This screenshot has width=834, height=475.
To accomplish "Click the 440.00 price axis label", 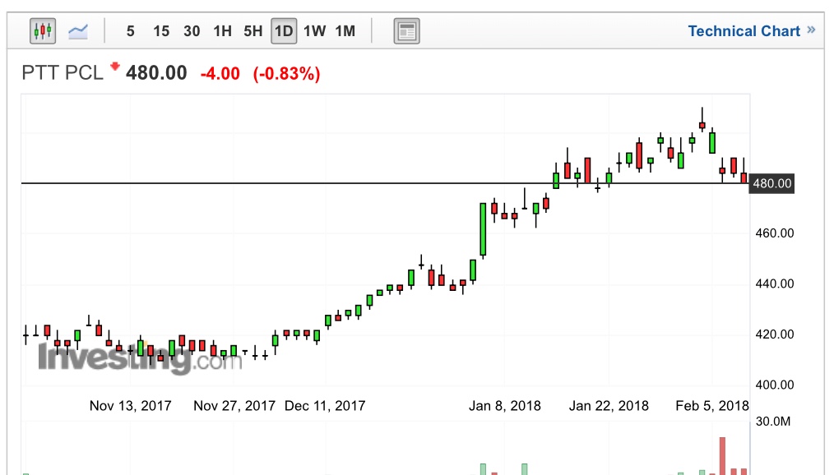I will [775, 284].
